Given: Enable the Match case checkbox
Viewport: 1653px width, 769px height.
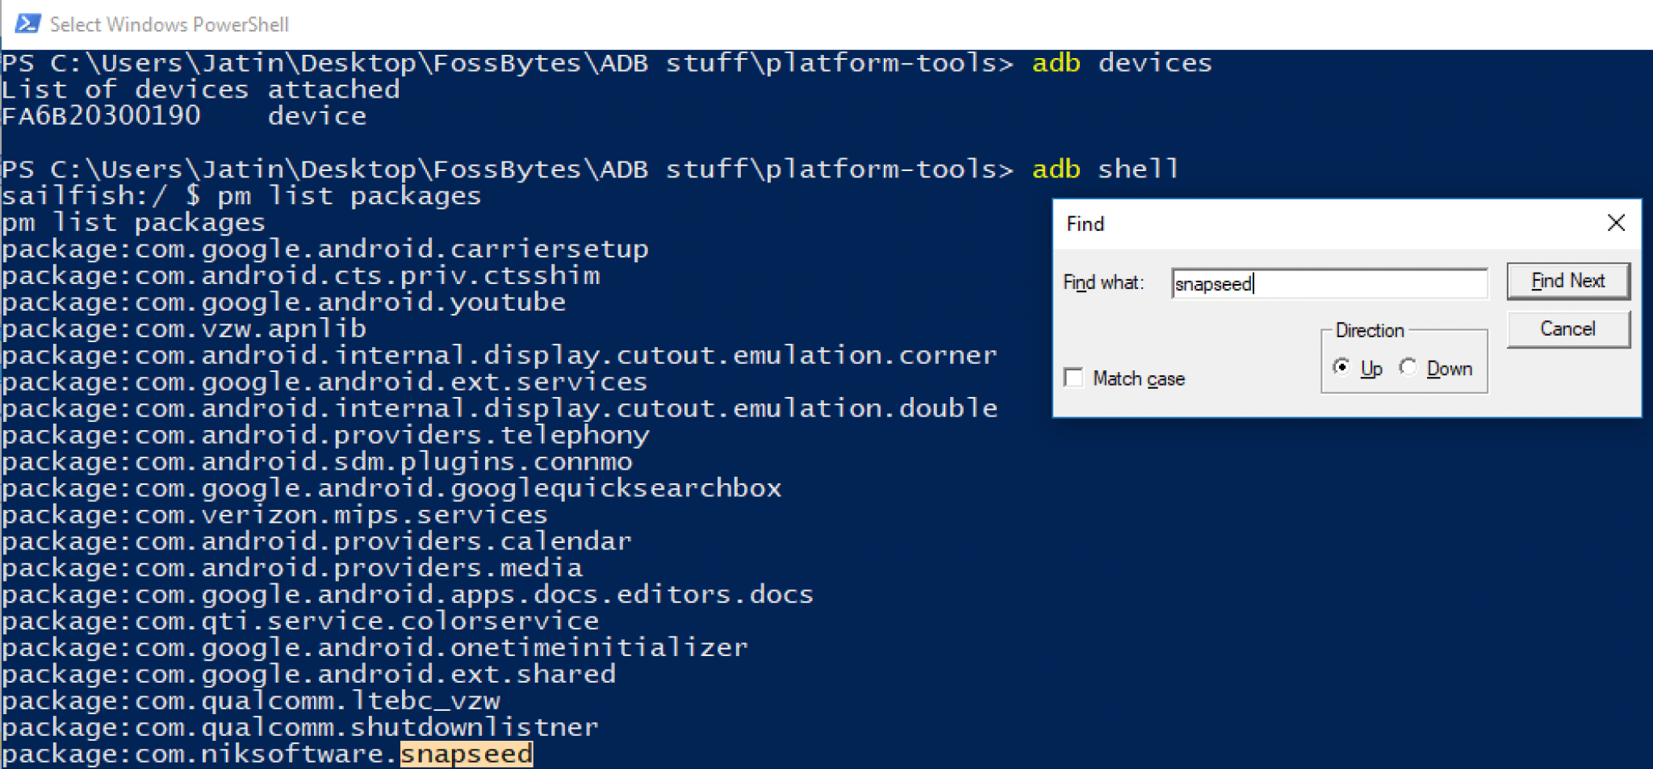Looking at the screenshot, I should [1073, 378].
